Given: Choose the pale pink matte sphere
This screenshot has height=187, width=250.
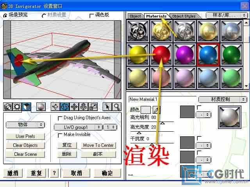Looking at the screenshot, I should 161,78.
